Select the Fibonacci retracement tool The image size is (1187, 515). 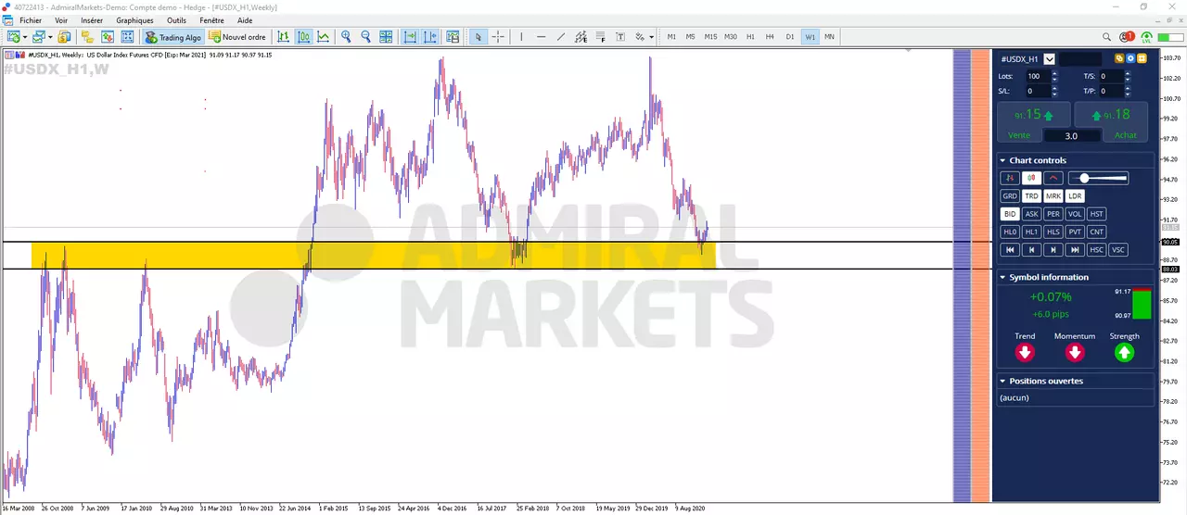click(x=600, y=37)
